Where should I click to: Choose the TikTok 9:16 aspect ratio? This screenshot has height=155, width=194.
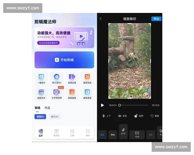pyautogui.click(x=123, y=131)
